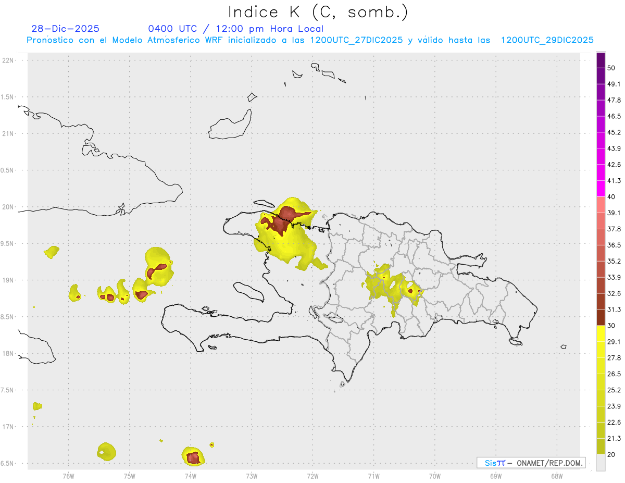This screenshot has width=625, height=483.
Task: Click the "22N" latitude label
Action: (8, 60)
